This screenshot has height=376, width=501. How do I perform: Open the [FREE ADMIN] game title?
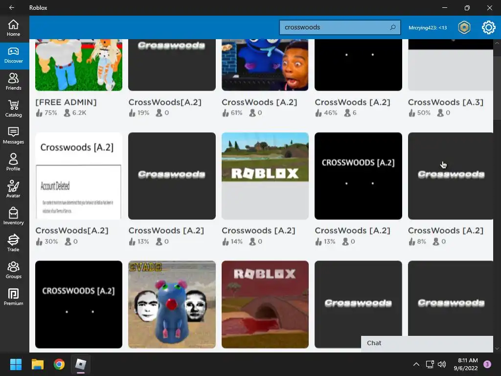click(66, 102)
